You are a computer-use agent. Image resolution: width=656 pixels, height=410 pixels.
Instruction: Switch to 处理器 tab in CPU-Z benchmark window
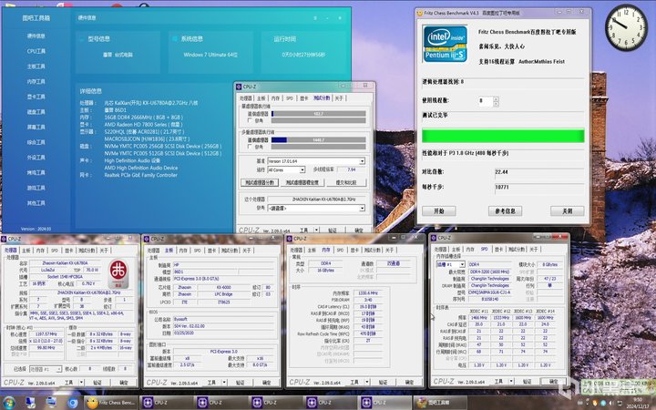[246, 98]
